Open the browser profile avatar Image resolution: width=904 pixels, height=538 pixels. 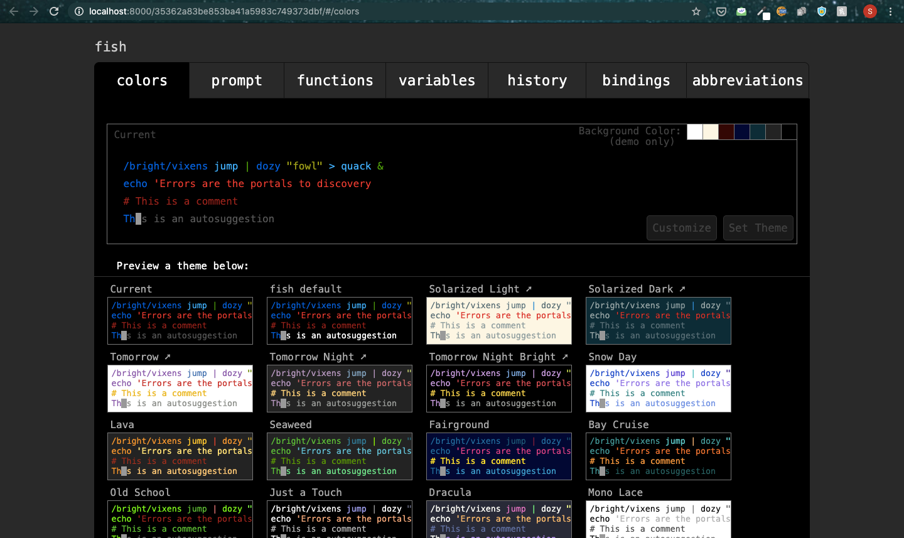point(869,11)
